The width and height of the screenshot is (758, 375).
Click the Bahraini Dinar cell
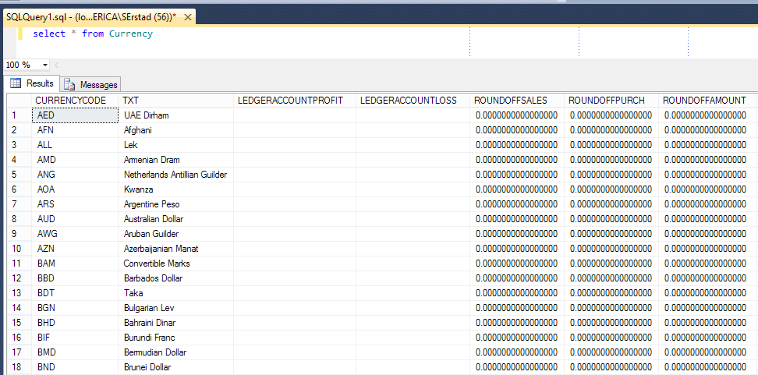pos(150,323)
